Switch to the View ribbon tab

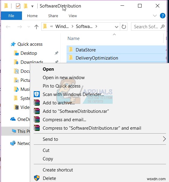(x=73, y=16)
